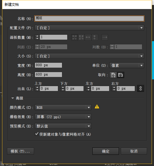Image resolution: width=154 pixels, height=166 pixels.
Task: Collapse the 高级 advanced section
Action: tap(13, 98)
